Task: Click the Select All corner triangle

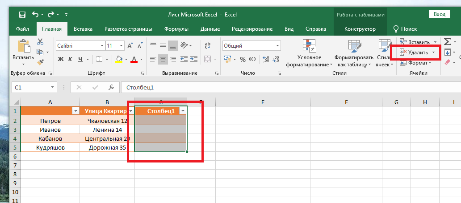Action: (x=16, y=102)
